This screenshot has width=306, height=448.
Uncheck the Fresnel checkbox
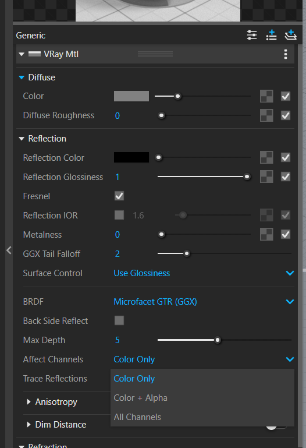pyautogui.click(x=119, y=196)
